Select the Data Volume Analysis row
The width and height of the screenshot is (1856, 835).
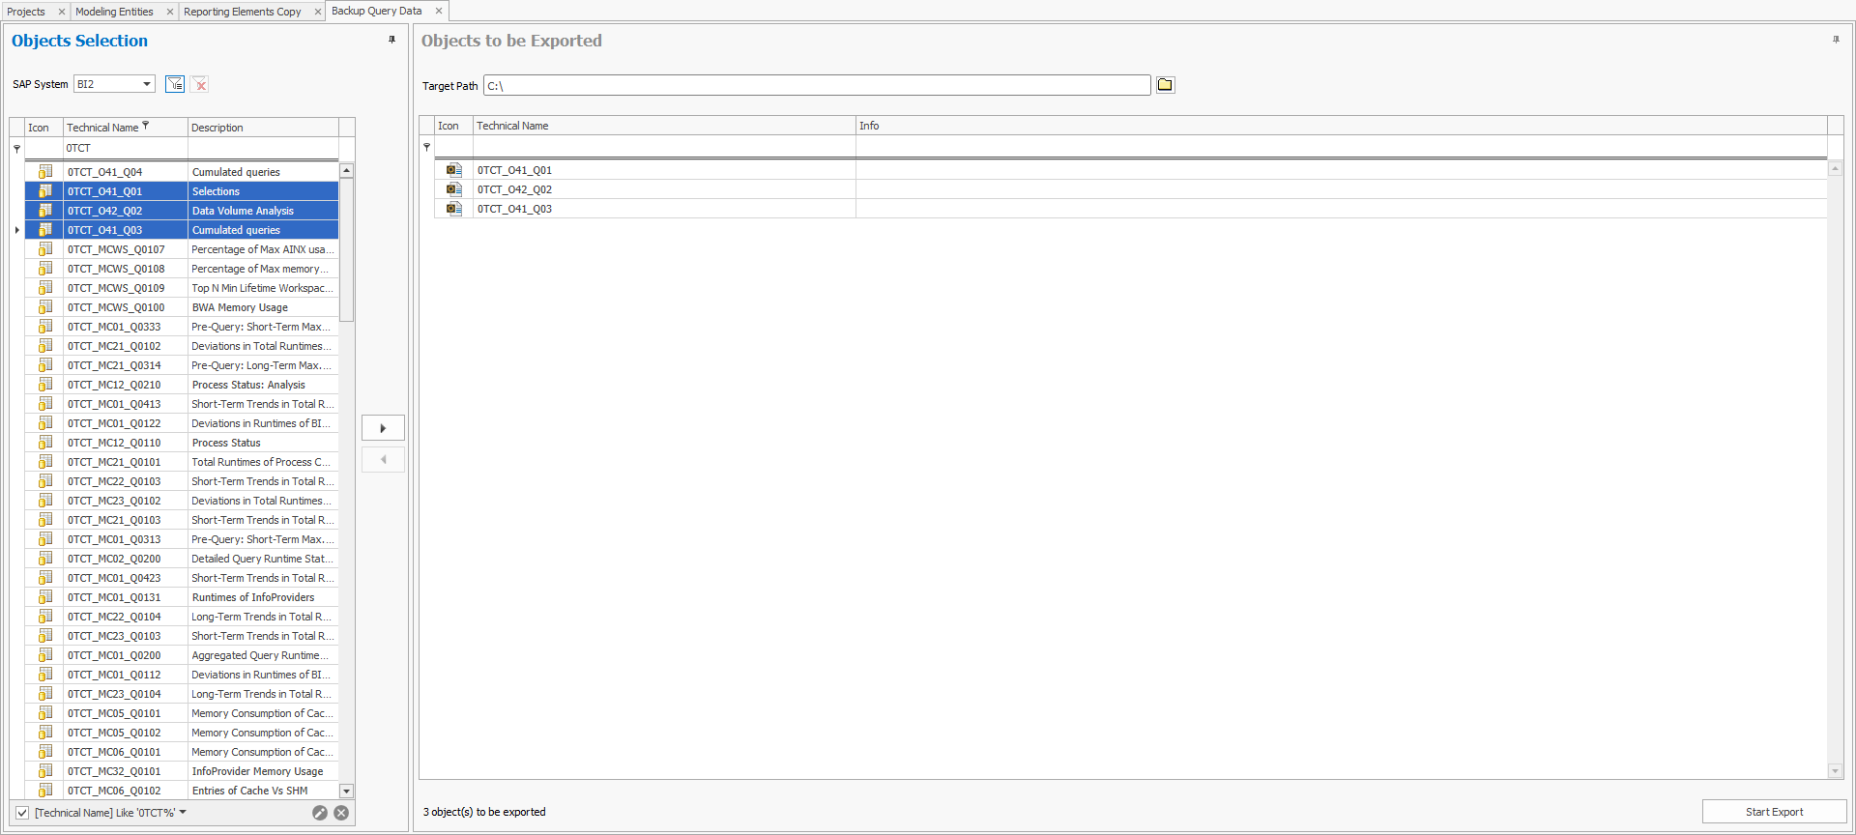coord(182,210)
